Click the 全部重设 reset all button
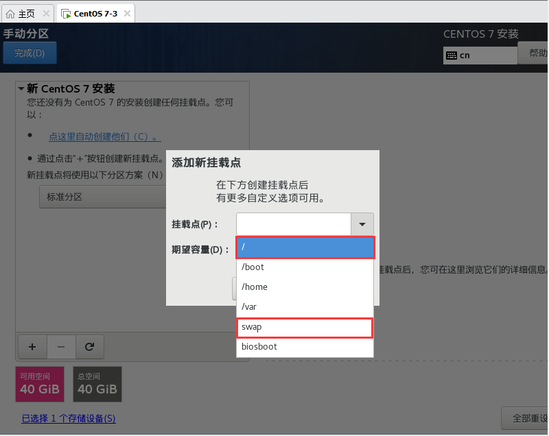The width and height of the screenshot is (549, 436). [x=525, y=418]
